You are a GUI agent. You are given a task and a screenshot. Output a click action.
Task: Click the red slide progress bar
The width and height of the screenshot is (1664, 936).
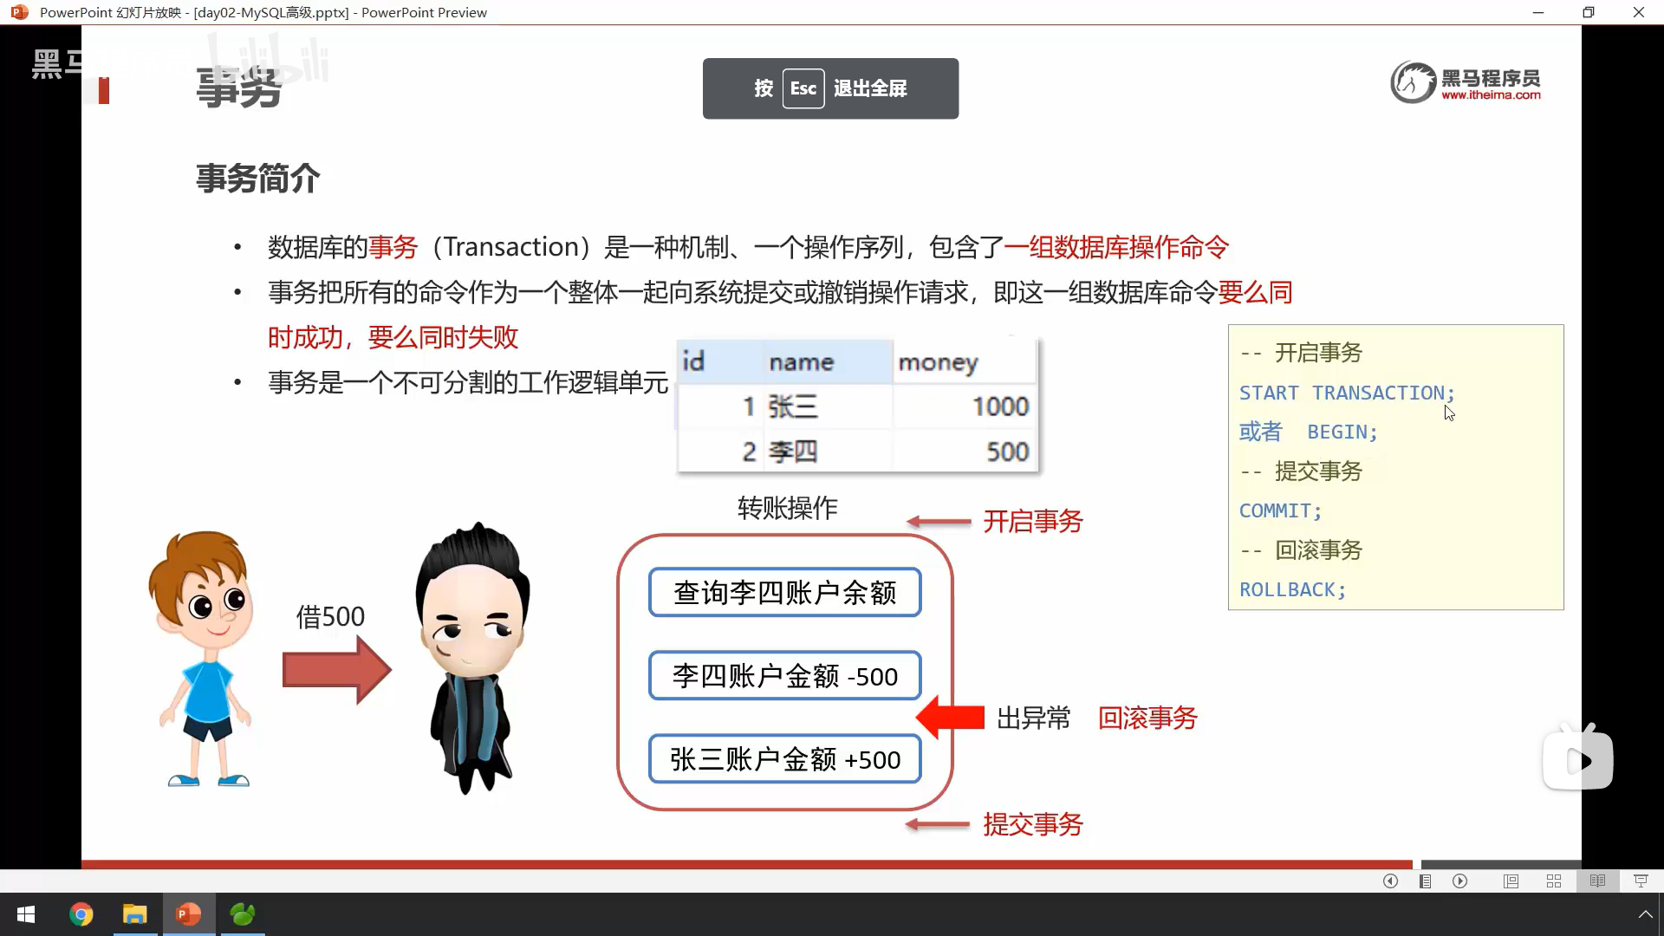coord(745,864)
